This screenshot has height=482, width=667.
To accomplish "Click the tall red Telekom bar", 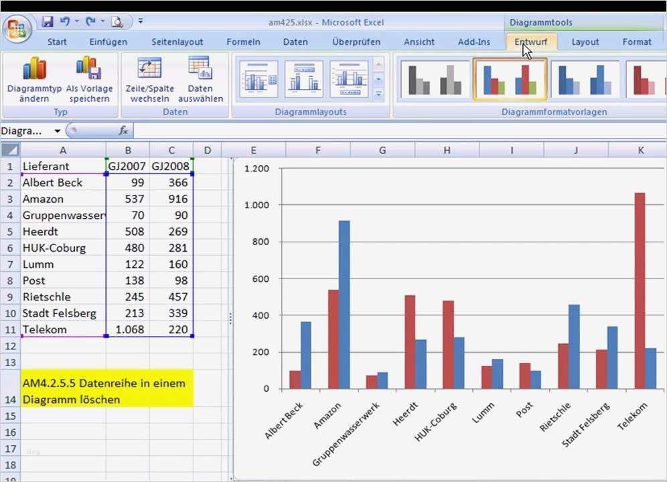I will 640,291.
